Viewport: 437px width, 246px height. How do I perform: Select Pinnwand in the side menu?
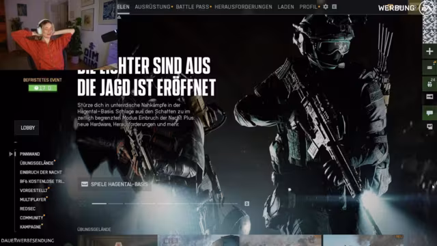click(x=30, y=154)
